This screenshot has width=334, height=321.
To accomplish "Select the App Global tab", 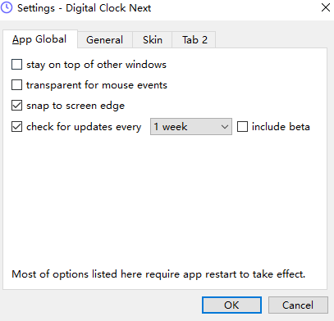I will [x=39, y=39].
